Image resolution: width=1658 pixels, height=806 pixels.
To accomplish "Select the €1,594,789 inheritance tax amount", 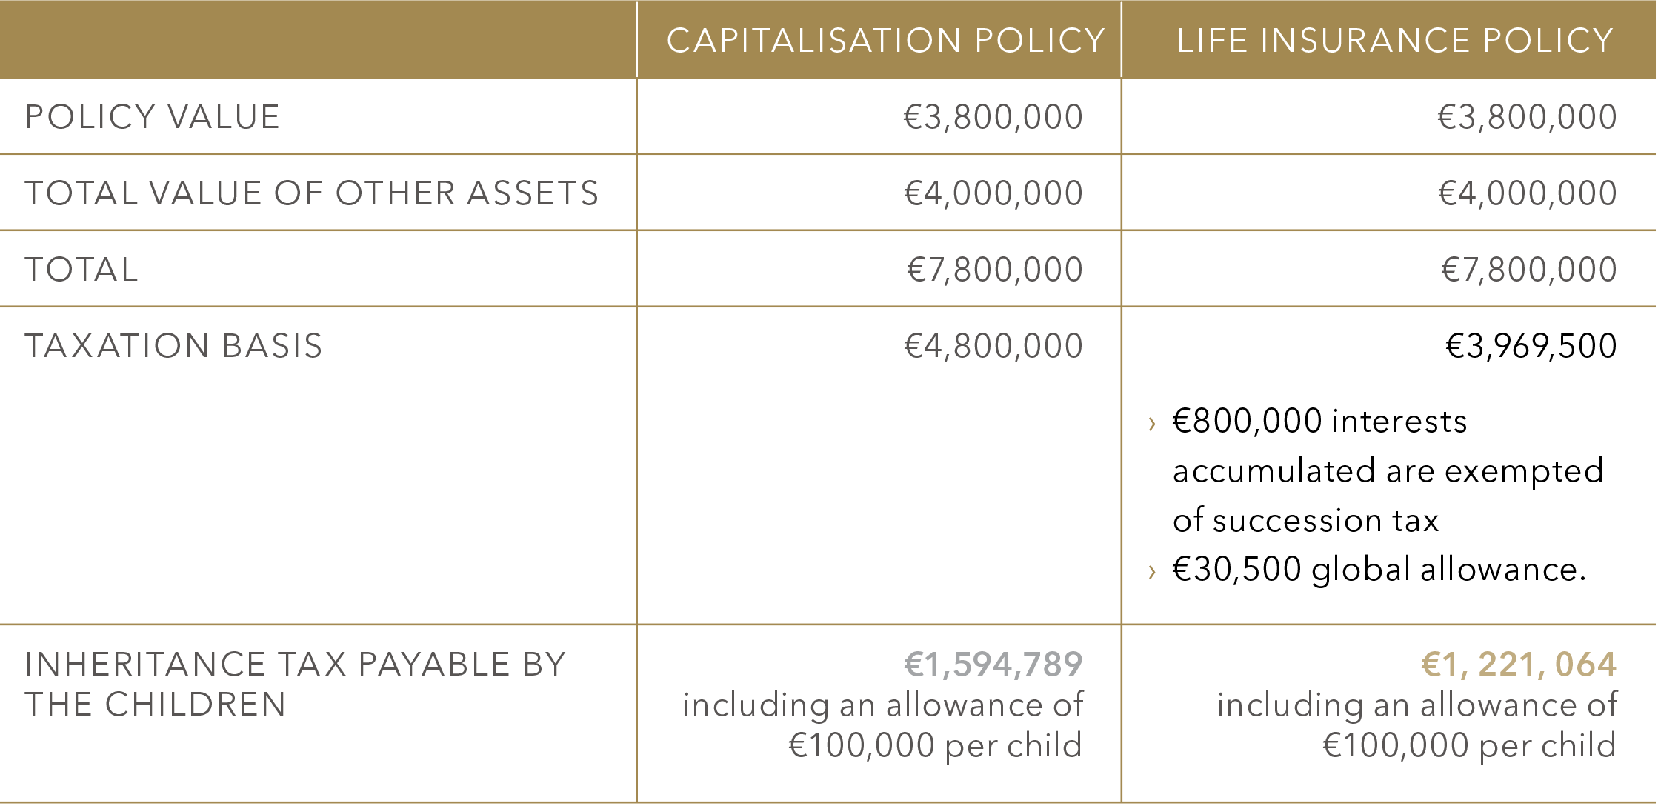I will pyautogui.click(x=993, y=665).
